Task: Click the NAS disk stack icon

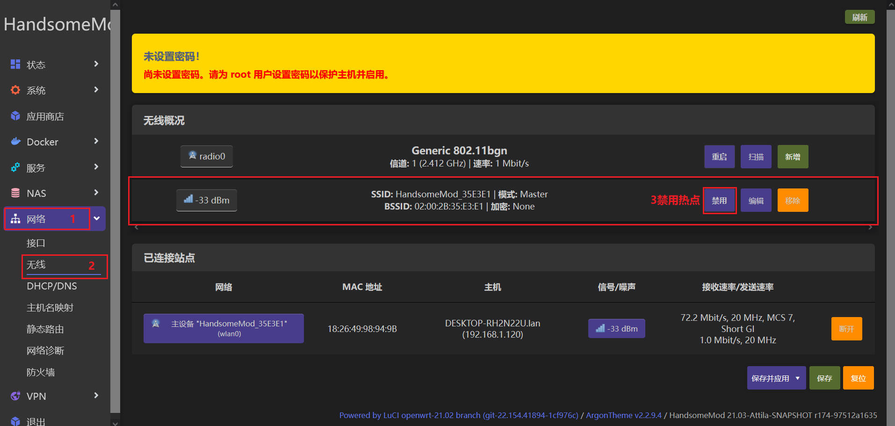Action: tap(15, 193)
